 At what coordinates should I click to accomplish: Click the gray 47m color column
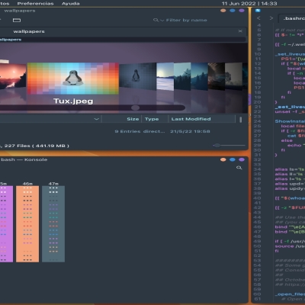point(53,224)
